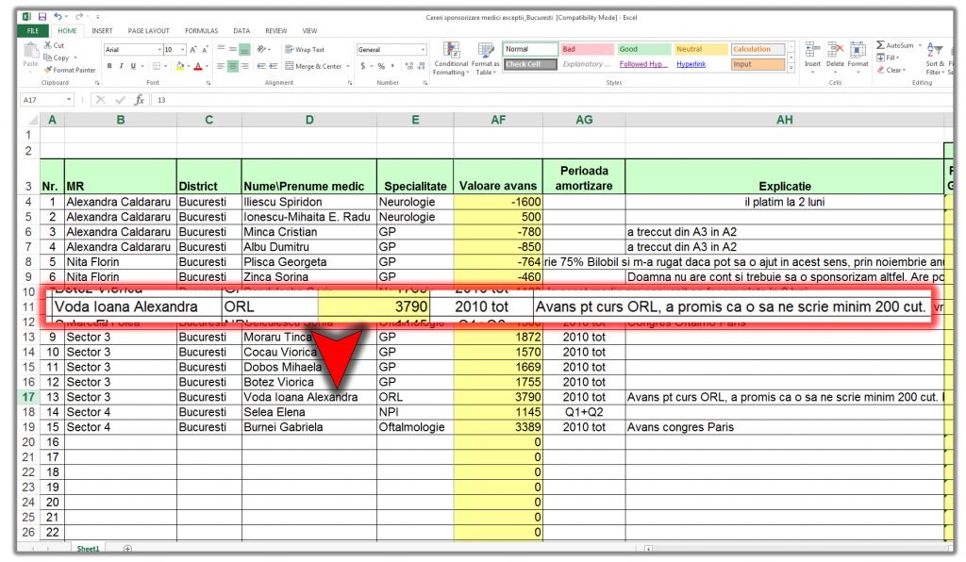This screenshot has height=562, width=966.
Task: Open the Sort & Filter icon
Action: pos(935,51)
